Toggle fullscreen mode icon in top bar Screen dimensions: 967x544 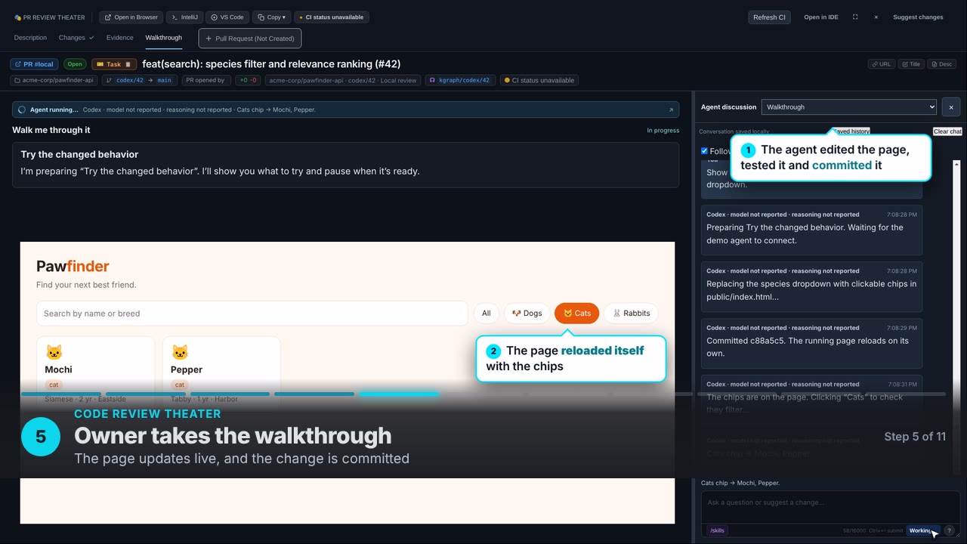tap(855, 17)
